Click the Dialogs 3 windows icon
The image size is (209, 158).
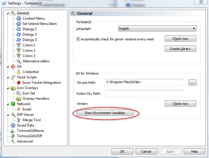[19, 40]
